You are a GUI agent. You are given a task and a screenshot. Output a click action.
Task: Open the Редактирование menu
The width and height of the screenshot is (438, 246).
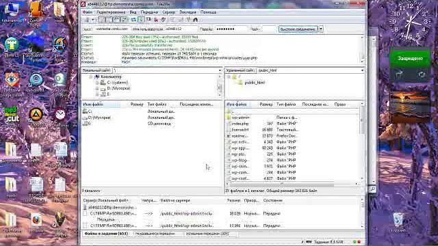(111, 12)
